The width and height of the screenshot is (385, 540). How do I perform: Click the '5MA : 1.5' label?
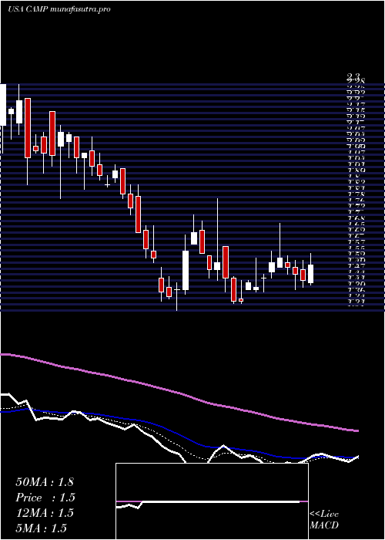[42, 528]
